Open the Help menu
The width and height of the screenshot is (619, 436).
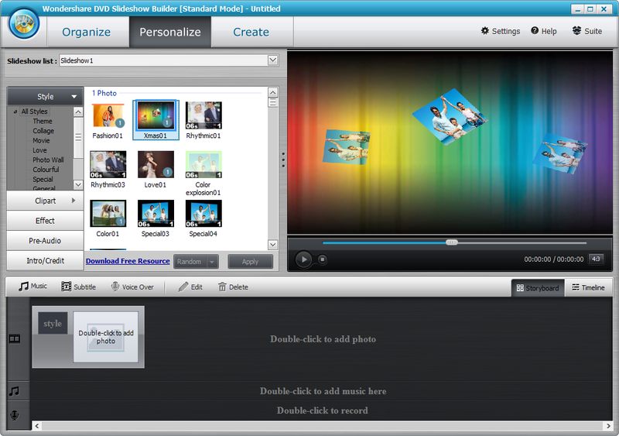pos(544,31)
